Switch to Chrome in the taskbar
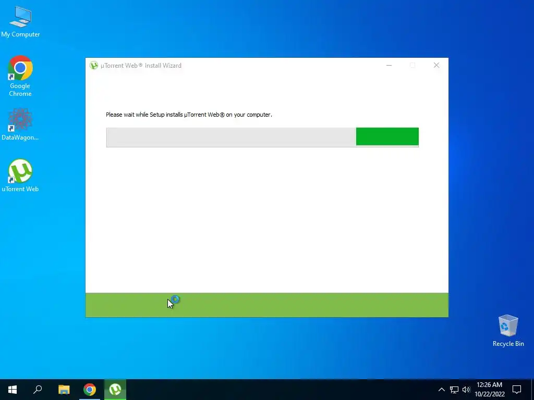Image resolution: width=534 pixels, height=400 pixels. (90, 390)
